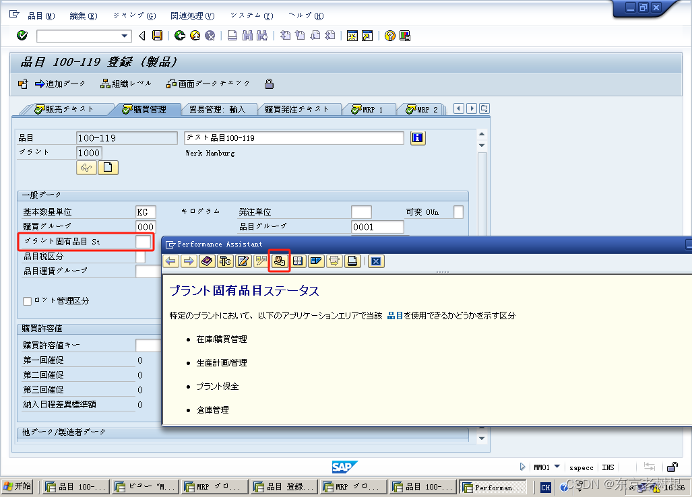Screen dimensions: 692x497
Task: Click the blue info icon beside description
Action: [x=418, y=137]
